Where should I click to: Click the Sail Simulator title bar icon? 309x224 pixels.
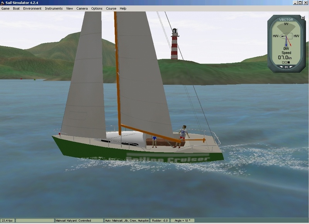pos(3,2)
